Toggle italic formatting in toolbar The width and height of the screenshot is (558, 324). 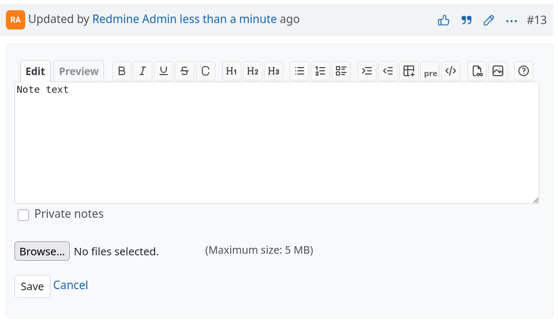[143, 71]
